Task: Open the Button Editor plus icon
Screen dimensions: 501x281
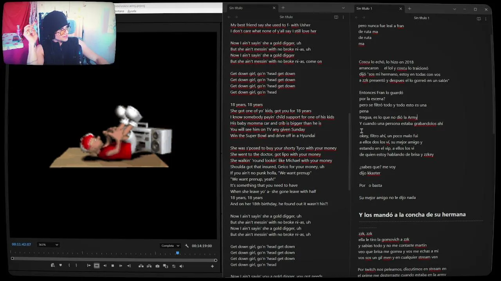Action: (212, 266)
